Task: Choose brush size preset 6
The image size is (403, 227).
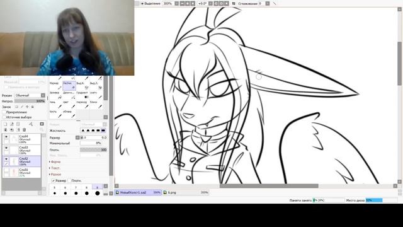Action: 65,191
